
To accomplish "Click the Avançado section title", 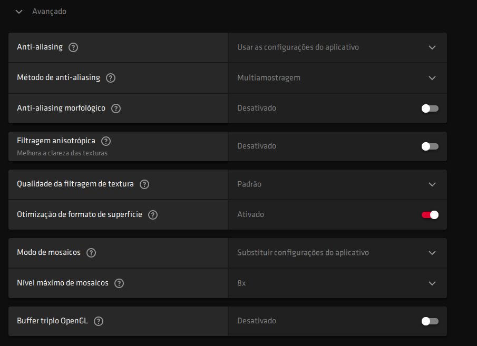I will tap(49, 11).
